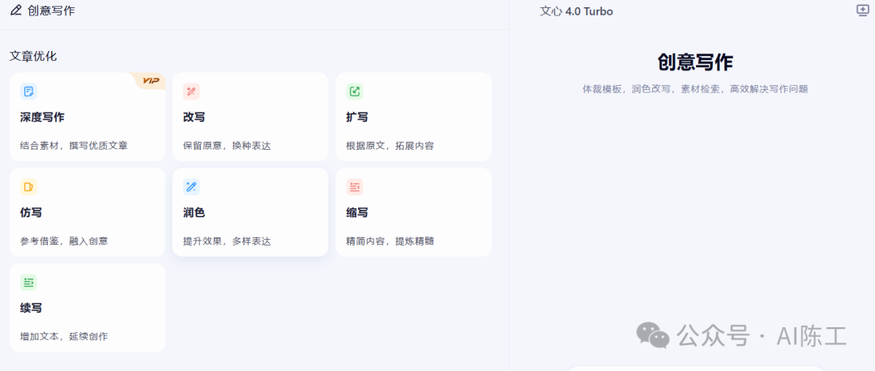Click the 续写 green text icon

28,283
